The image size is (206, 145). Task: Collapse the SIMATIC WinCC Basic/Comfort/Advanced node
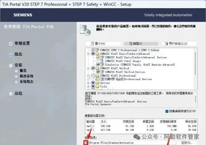tap(88, 54)
